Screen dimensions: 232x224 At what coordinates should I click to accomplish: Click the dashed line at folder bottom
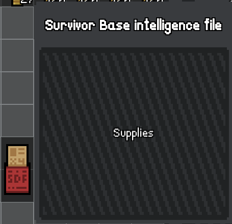(17, 188)
